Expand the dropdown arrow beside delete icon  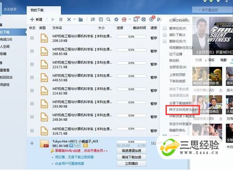tap(74, 19)
